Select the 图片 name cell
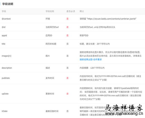The image size is (145, 118). coord(48,56)
